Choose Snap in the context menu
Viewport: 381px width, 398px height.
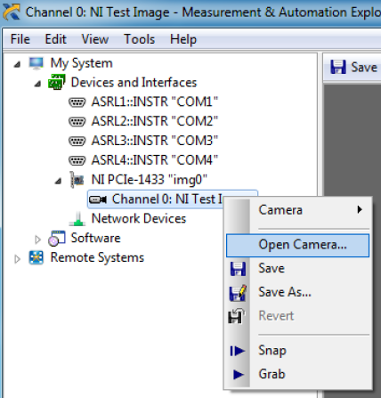(298, 351)
